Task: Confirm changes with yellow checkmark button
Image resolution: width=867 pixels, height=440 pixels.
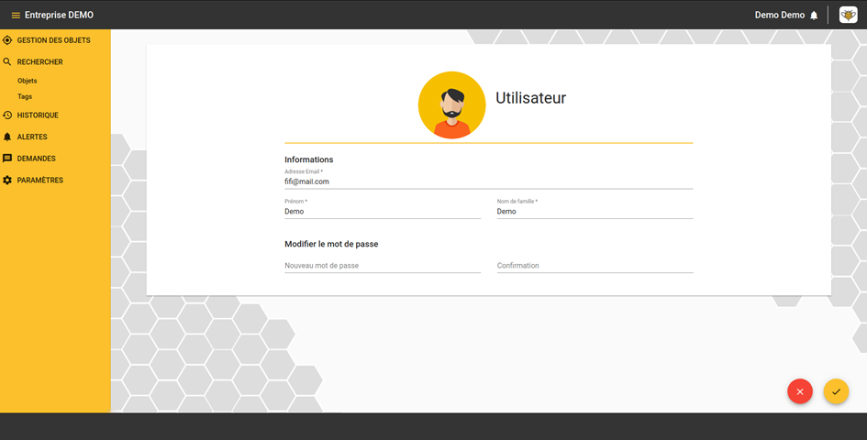Action: pyautogui.click(x=836, y=391)
